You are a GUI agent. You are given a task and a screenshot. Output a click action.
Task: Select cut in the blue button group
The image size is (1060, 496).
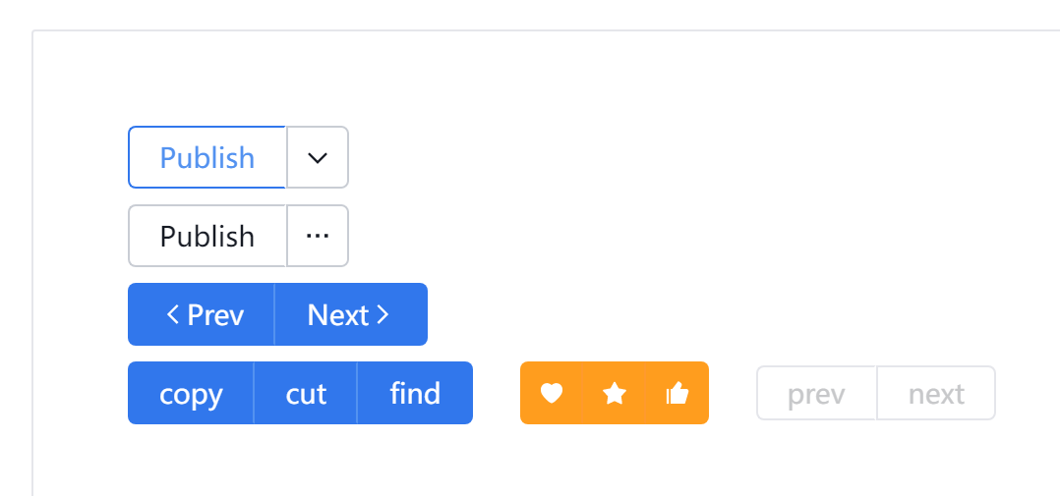(306, 393)
